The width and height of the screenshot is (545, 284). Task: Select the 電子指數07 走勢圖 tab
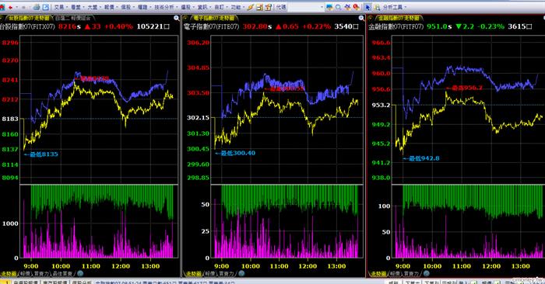coord(214,18)
